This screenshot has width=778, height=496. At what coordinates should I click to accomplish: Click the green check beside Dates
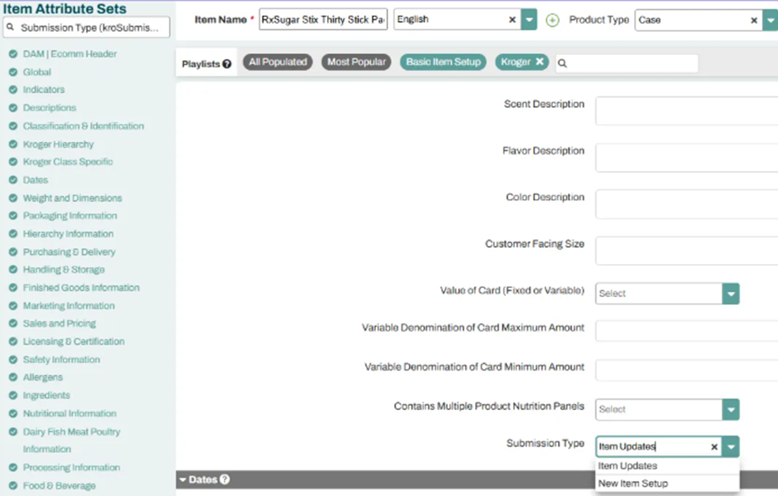click(x=13, y=180)
